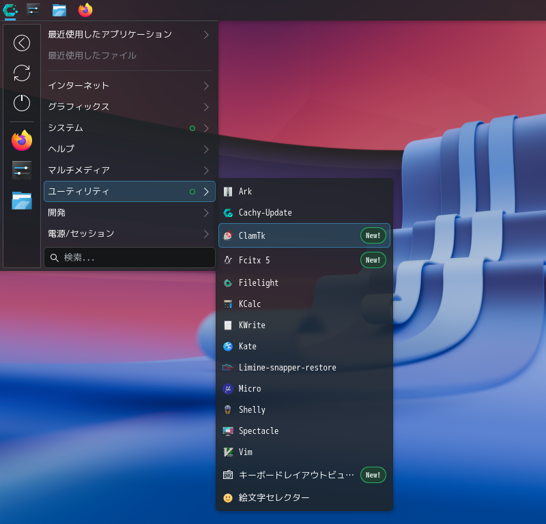This screenshot has height=524, width=546.
Task: Select the ユーティリティ menu category
Action: [x=130, y=191]
